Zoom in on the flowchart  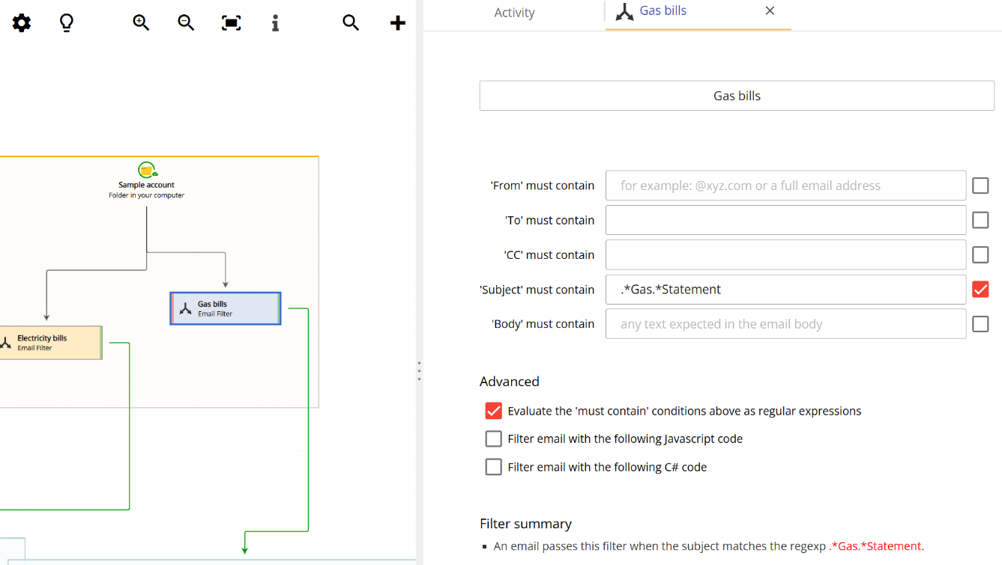pyautogui.click(x=140, y=22)
